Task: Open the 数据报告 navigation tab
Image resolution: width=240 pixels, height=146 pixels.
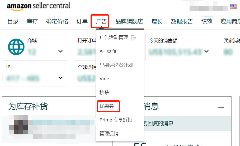Action: coord(182,21)
